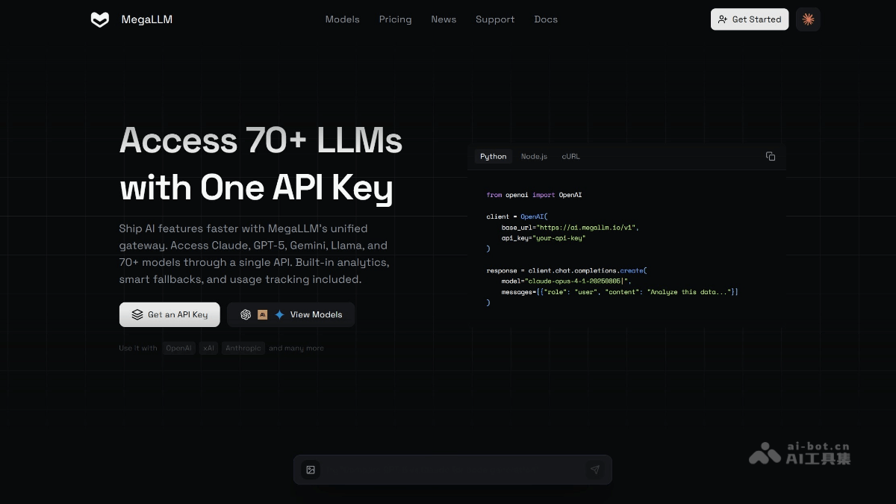
Task: Click the user-plus icon on Get Started
Action: [723, 19]
